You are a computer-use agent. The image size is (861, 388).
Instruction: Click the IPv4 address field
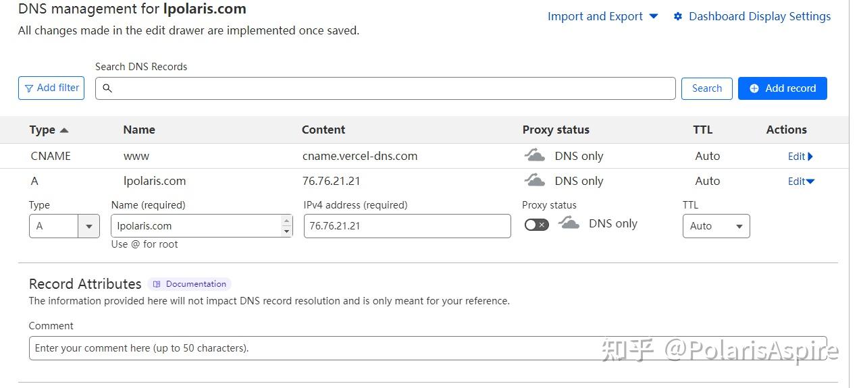tap(407, 226)
